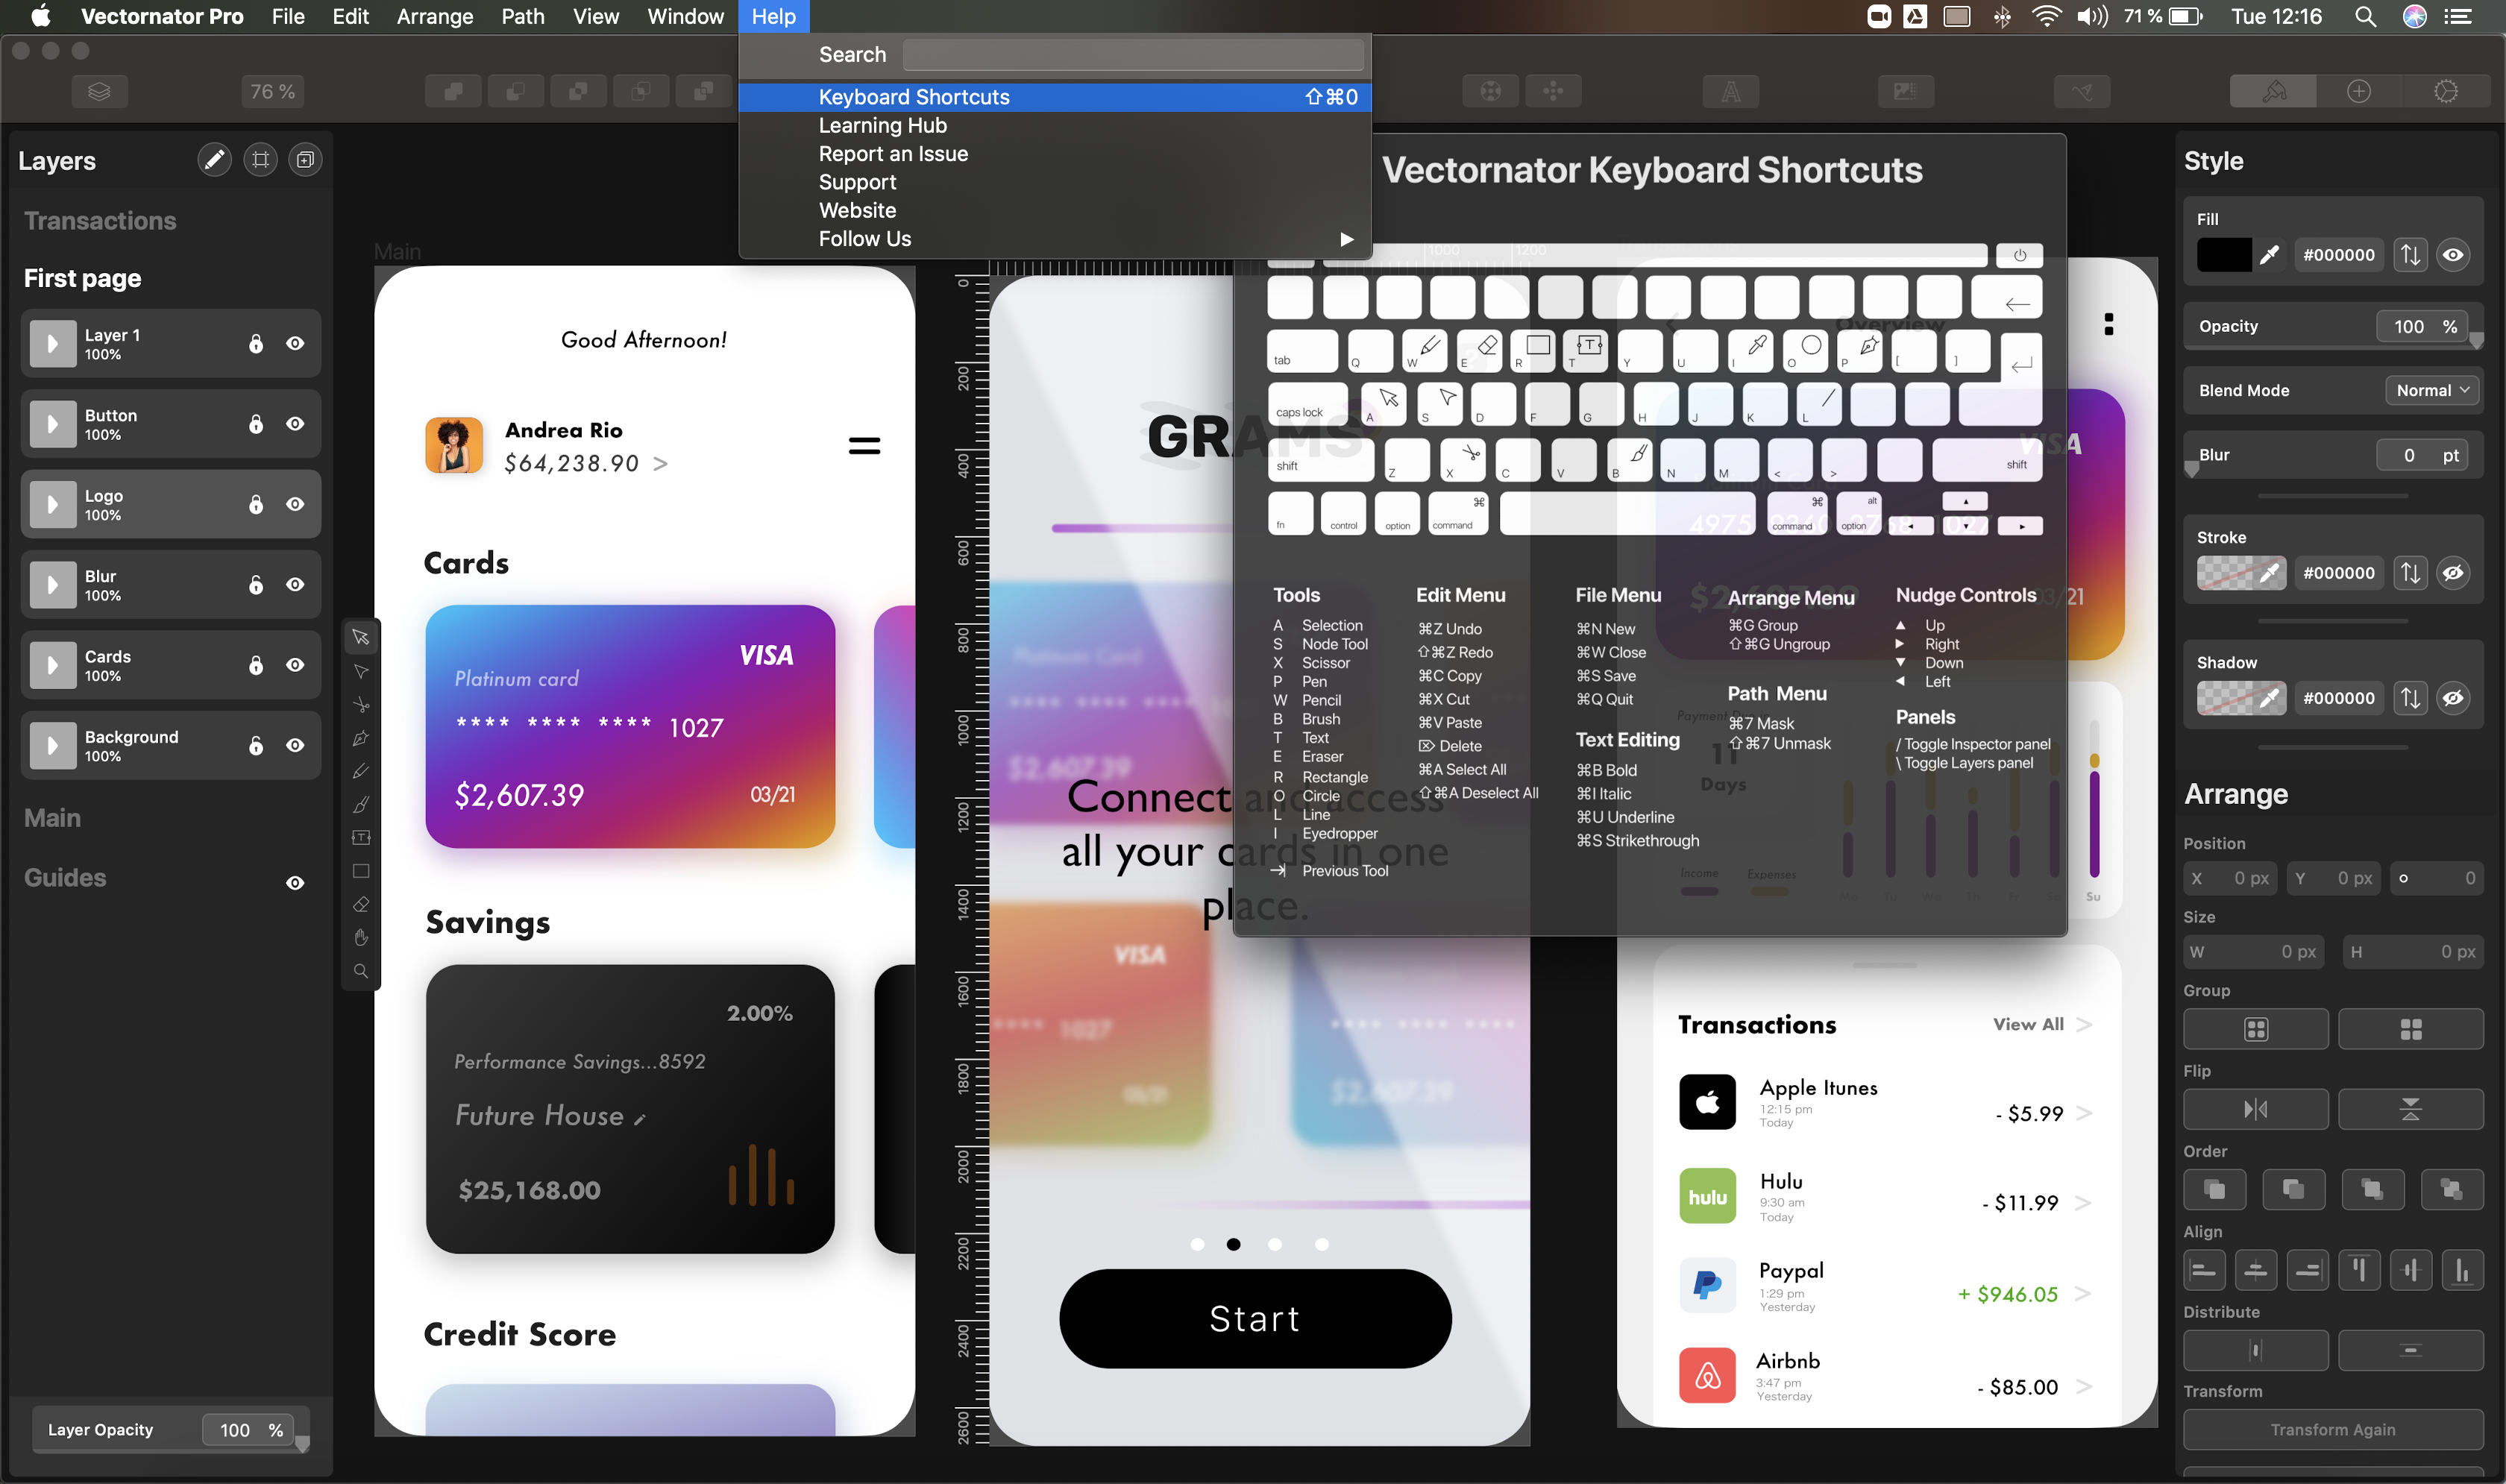
Task: Open Spotlight search in menu bar
Action: 2364,16
